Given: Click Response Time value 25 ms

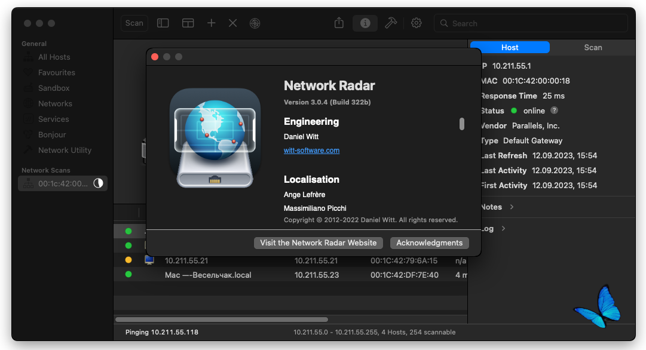Looking at the screenshot, I should click(x=553, y=96).
